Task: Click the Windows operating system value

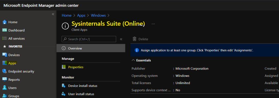Action: pyautogui.click(x=182, y=76)
